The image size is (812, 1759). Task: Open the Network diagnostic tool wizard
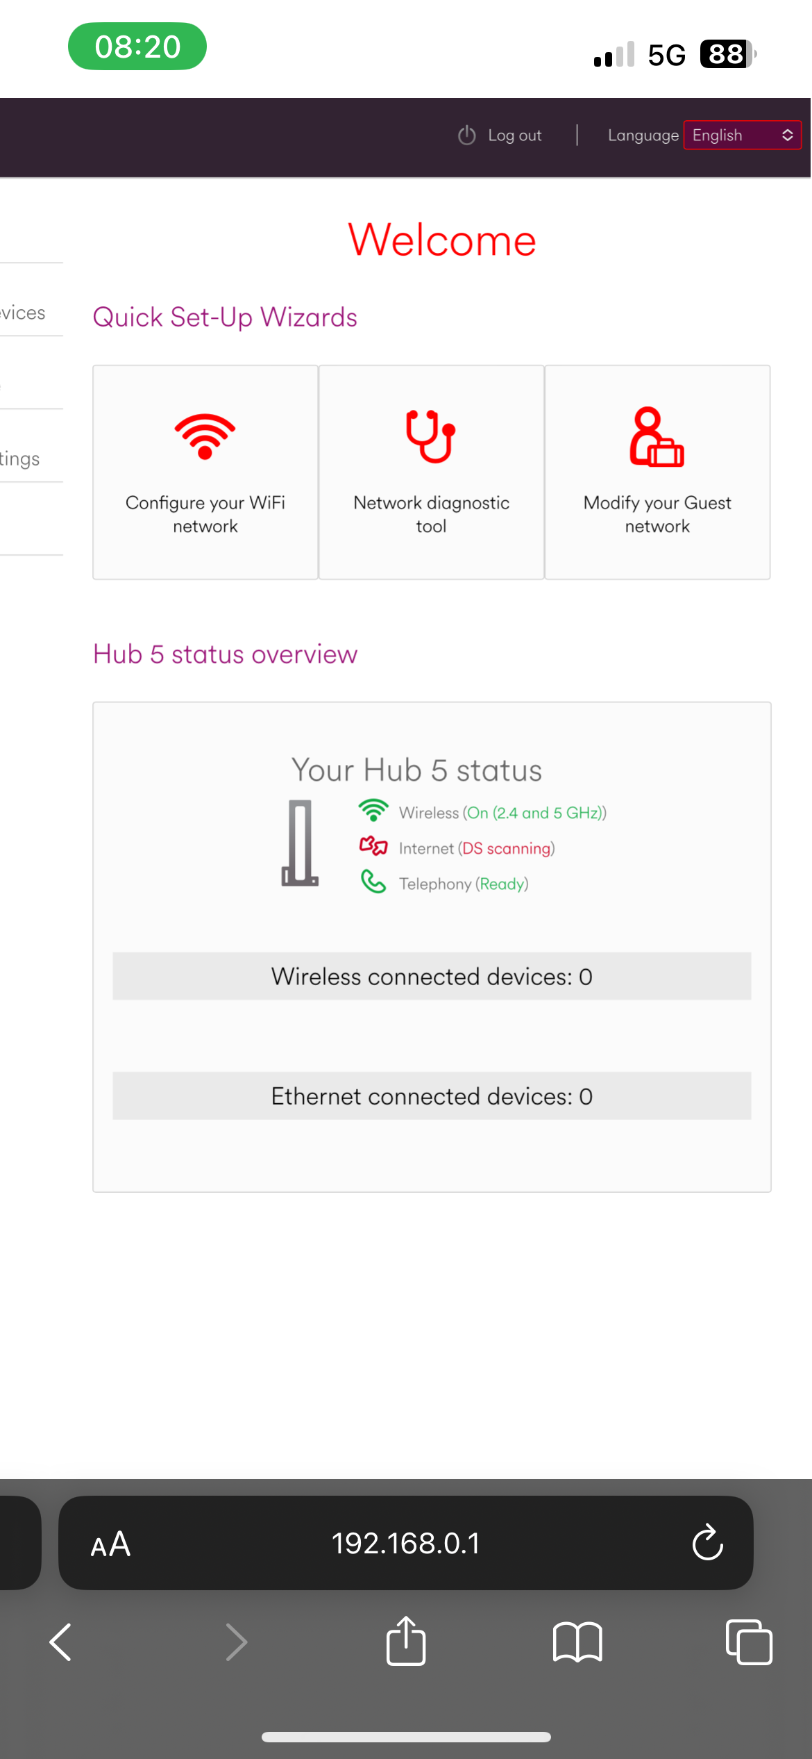[431, 472]
